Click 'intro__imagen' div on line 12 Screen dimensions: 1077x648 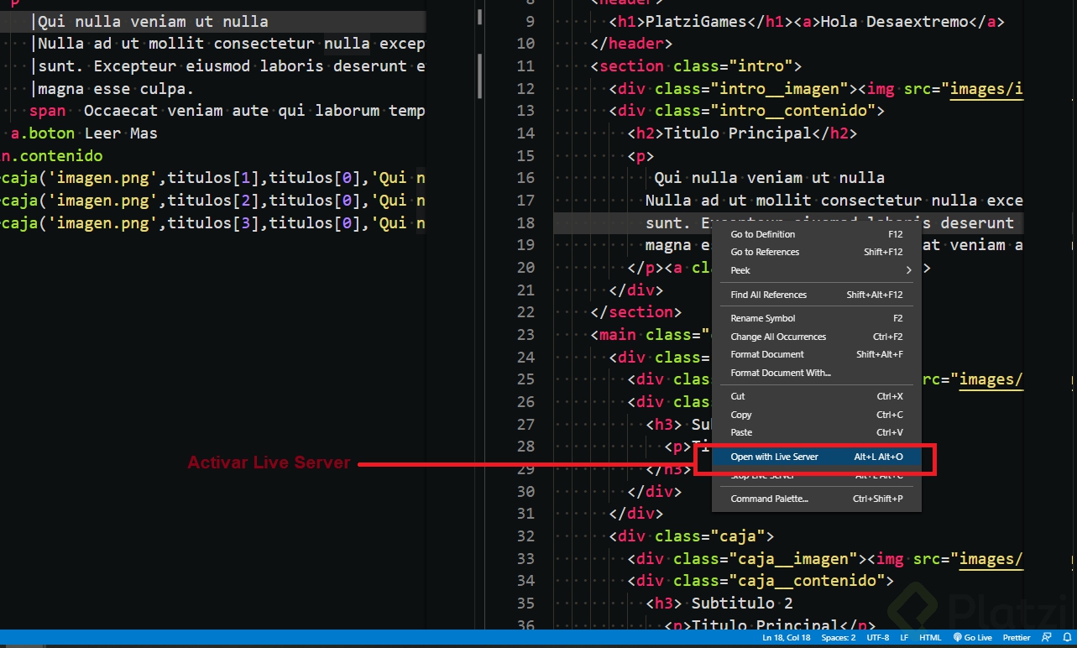(x=728, y=89)
